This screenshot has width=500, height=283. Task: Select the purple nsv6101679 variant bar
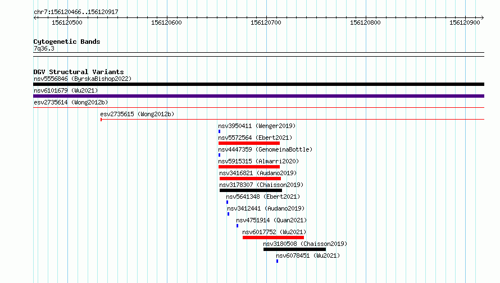(x=258, y=96)
